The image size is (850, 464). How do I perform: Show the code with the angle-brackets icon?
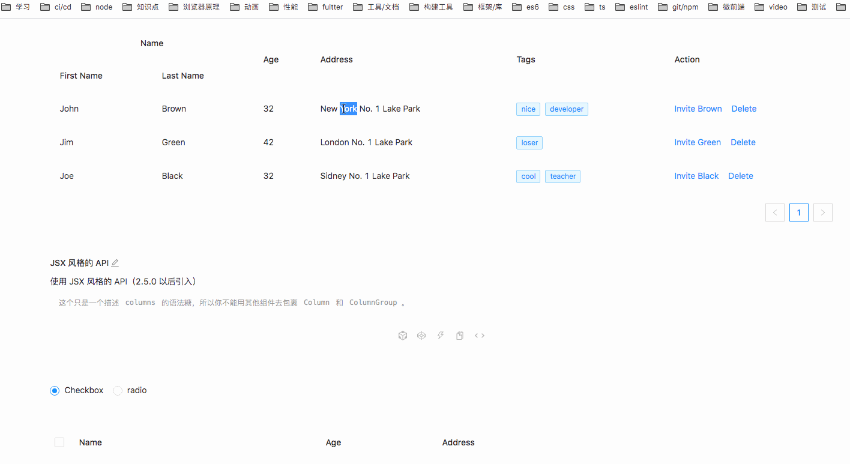click(480, 336)
